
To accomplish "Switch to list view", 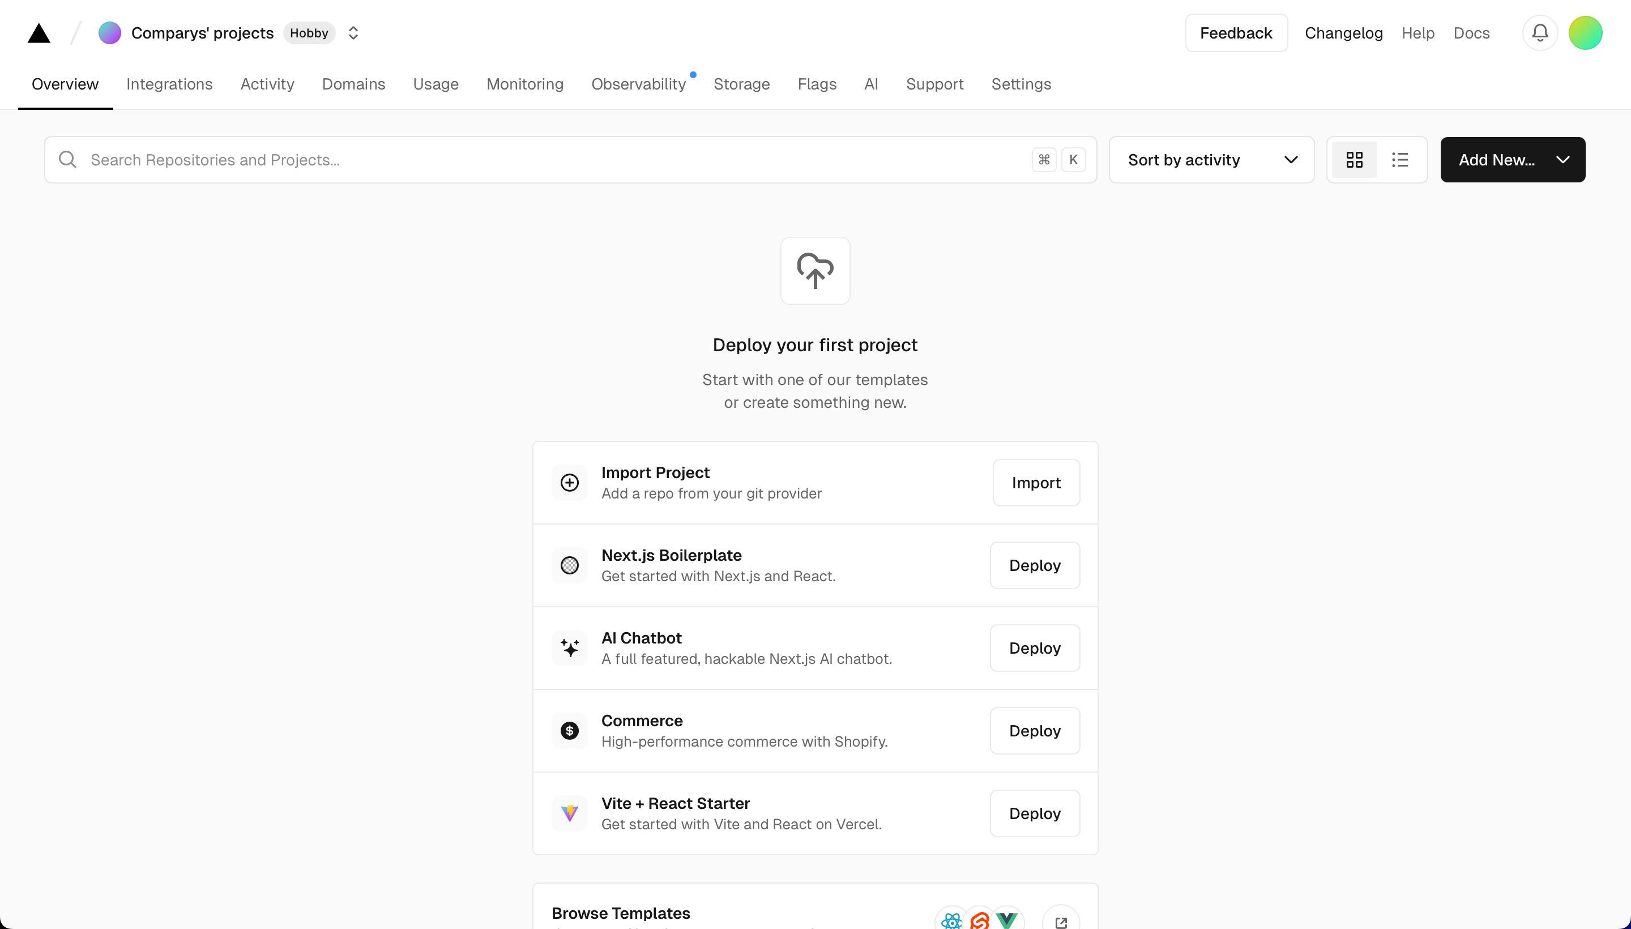I will coord(1399,160).
